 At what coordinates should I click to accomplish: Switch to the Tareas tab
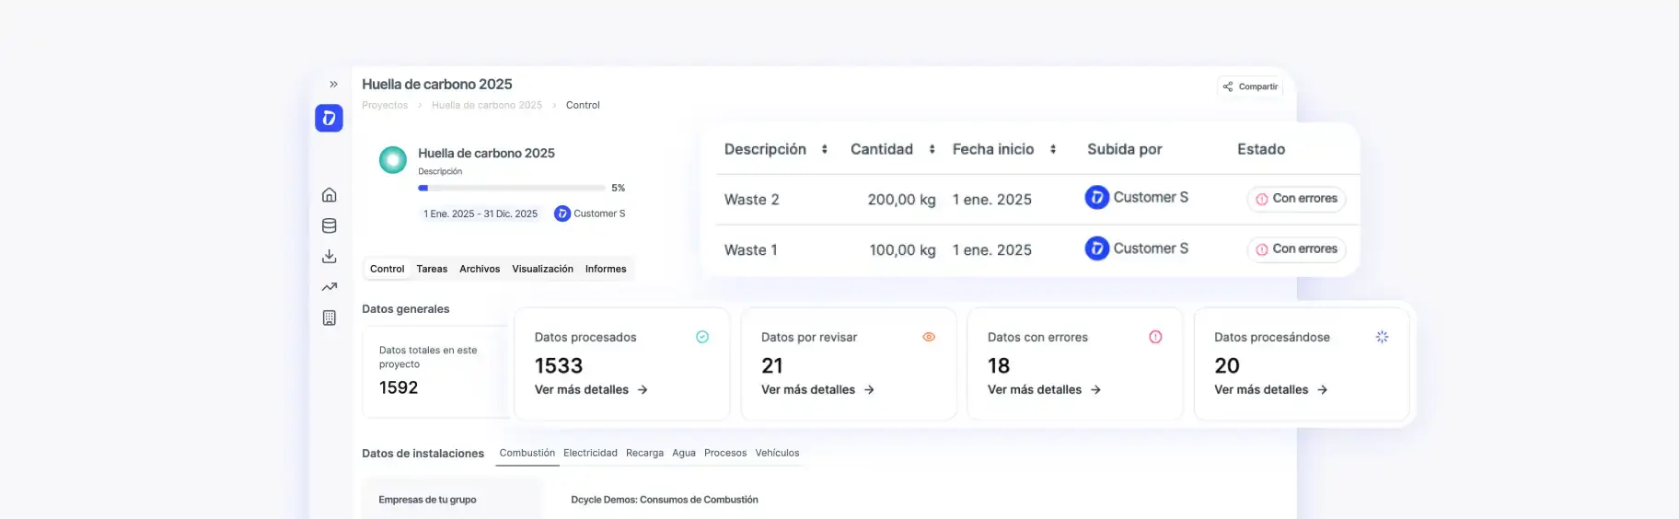pos(432,269)
